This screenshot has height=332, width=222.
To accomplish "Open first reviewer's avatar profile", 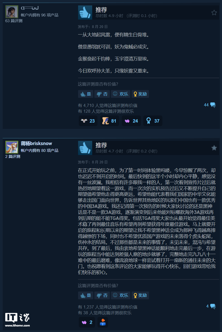I will point(12,12).
